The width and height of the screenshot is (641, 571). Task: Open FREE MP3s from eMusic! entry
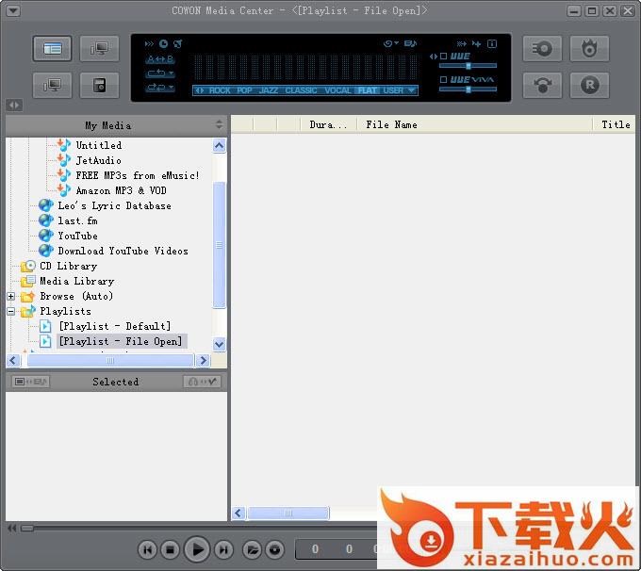138,175
